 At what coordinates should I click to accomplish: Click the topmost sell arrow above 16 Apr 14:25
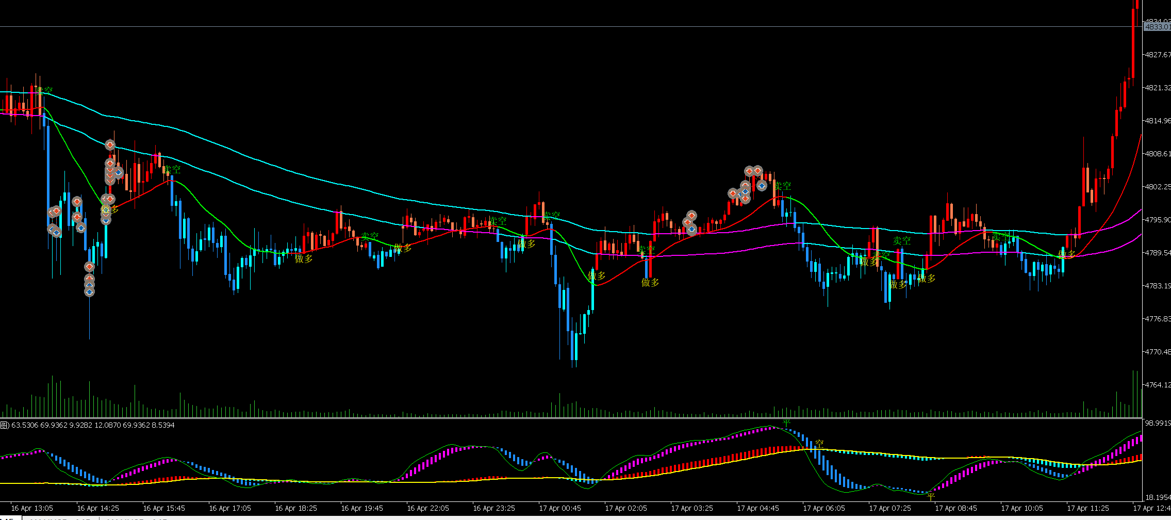[x=110, y=145]
